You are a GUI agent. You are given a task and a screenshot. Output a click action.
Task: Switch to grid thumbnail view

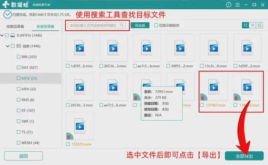point(245,25)
